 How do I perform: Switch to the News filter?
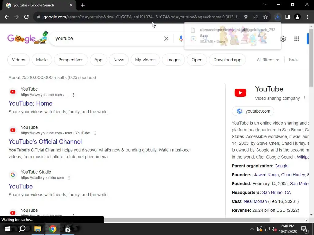tap(119, 60)
